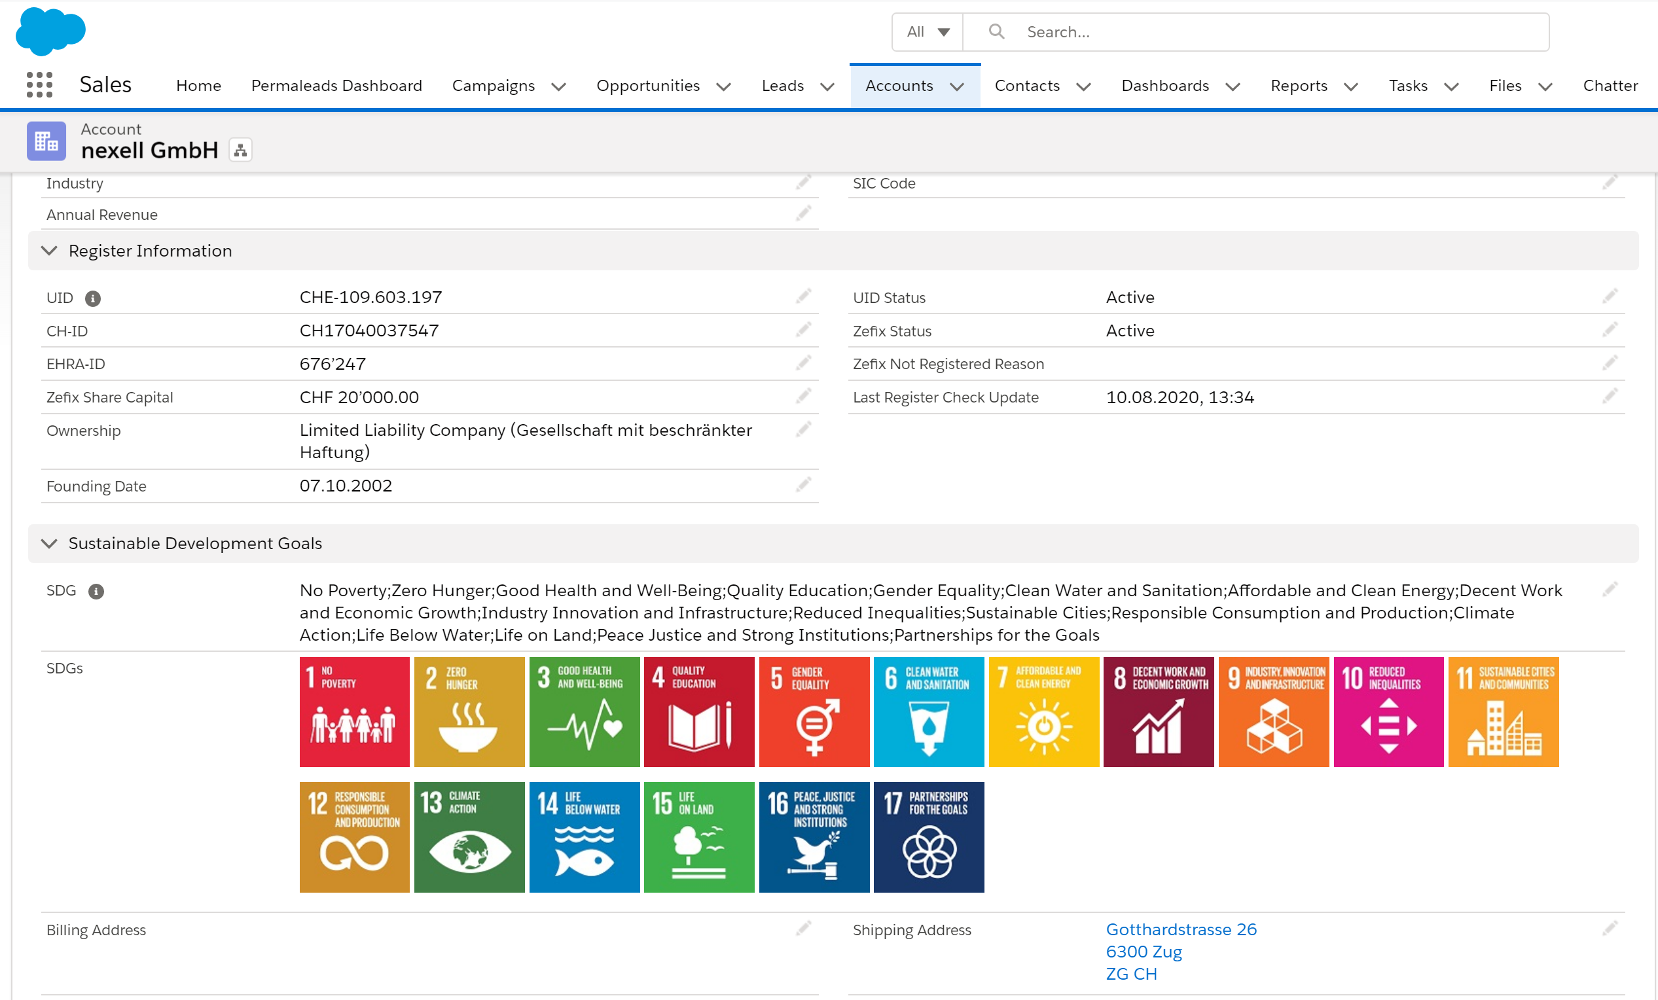Collapse the Sustainable Development Goals section
Image resolution: width=1658 pixels, height=1000 pixels.
[49, 543]
